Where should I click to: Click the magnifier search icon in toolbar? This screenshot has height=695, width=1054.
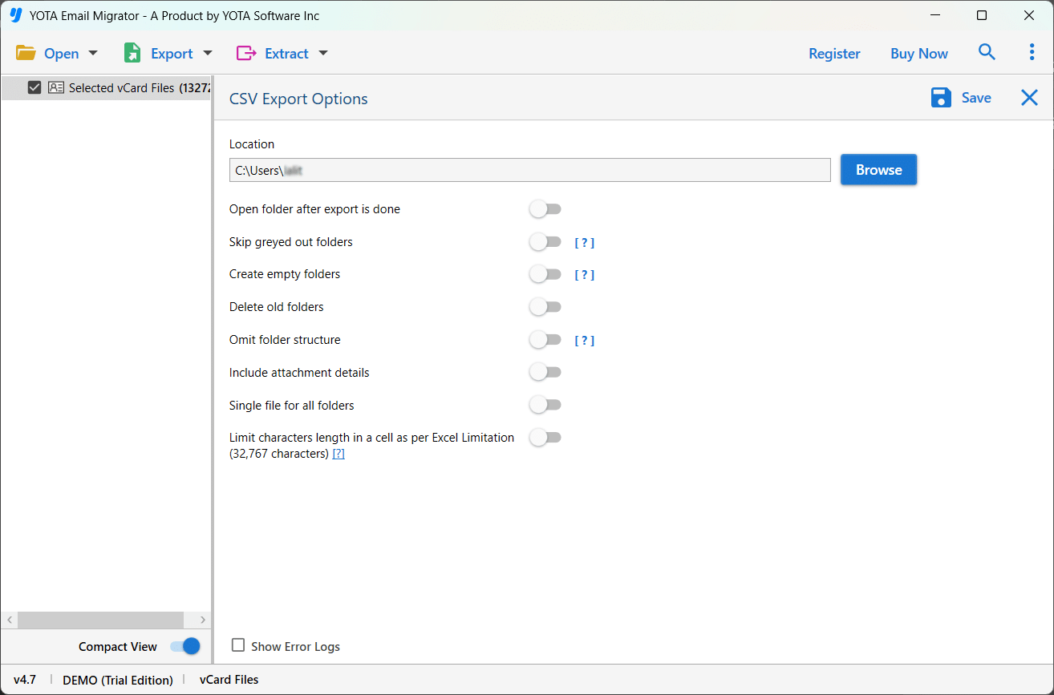[987, 53]
